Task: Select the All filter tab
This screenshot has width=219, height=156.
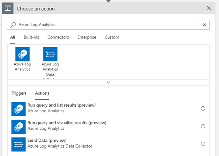Action: [x=13, y=37]
